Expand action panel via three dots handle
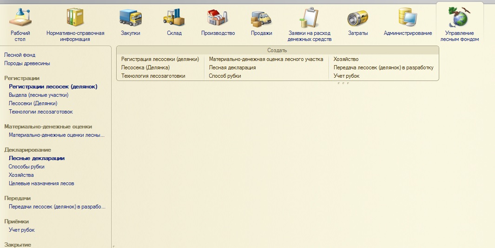495x248 pixels. [x=343, y=83]
